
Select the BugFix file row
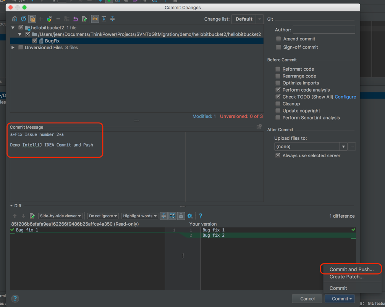click(x=137, y=41)
